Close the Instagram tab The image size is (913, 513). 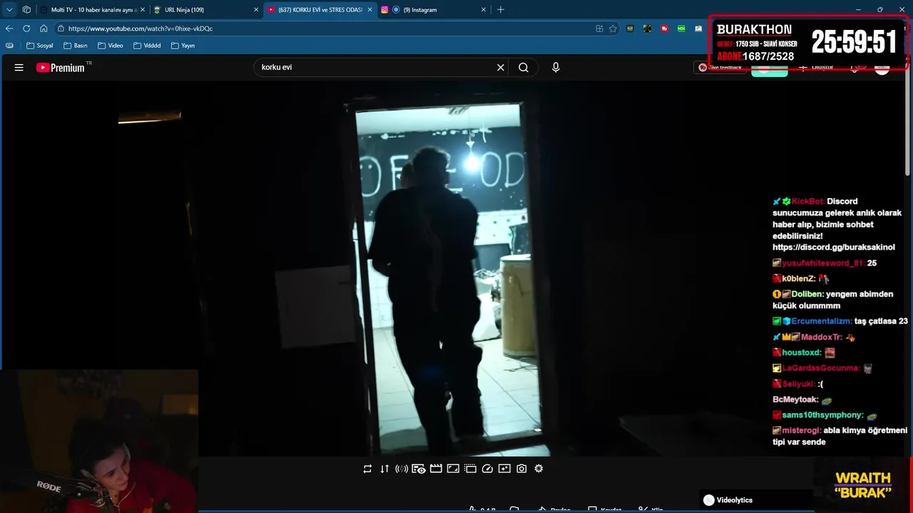[x=484, y=10]
